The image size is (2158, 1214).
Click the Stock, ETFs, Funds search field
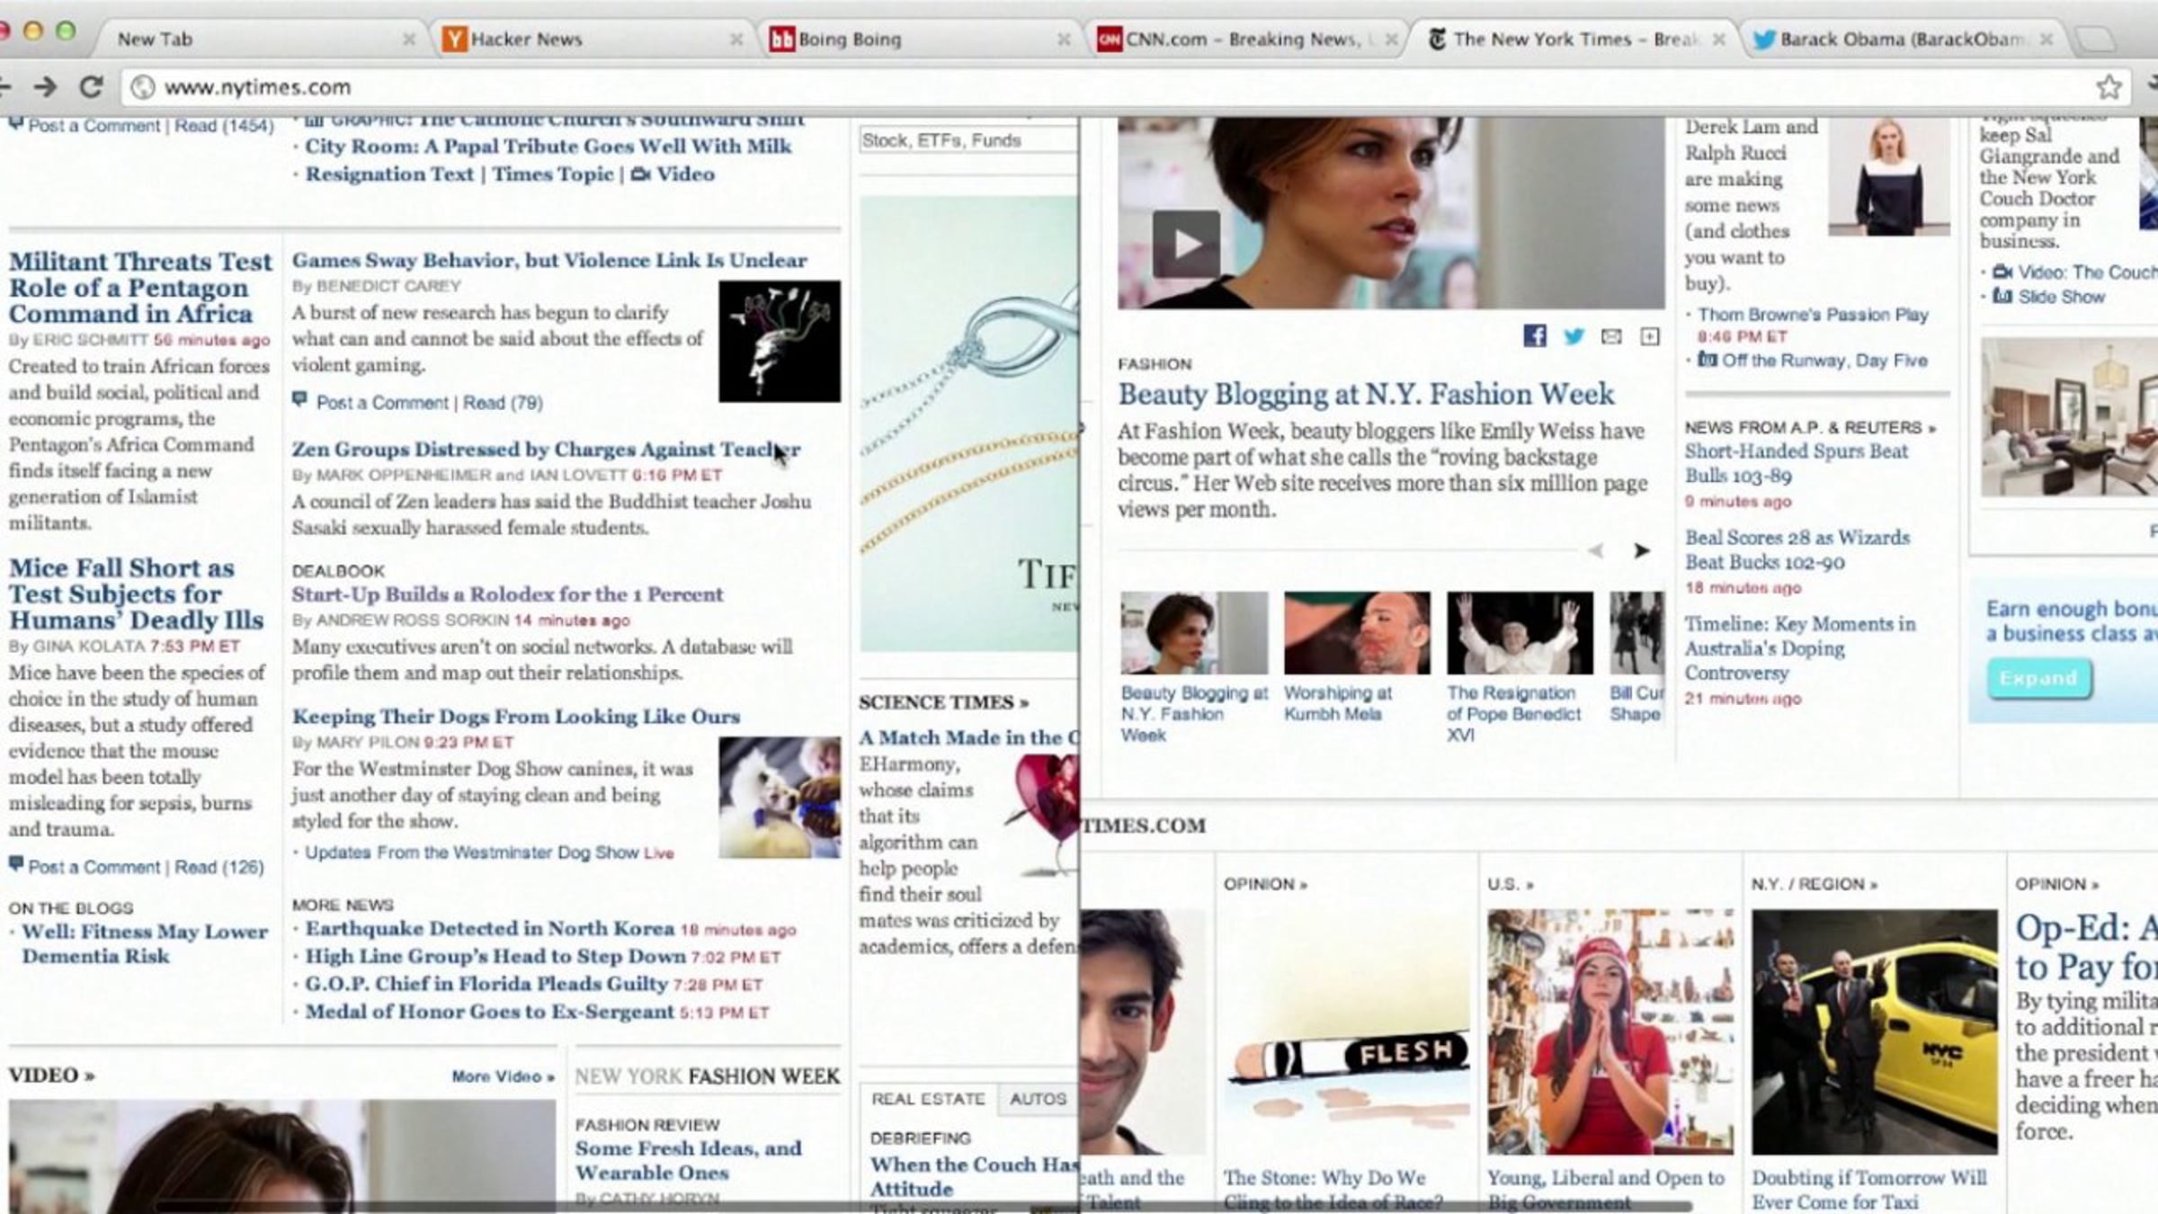coord(968,140)
